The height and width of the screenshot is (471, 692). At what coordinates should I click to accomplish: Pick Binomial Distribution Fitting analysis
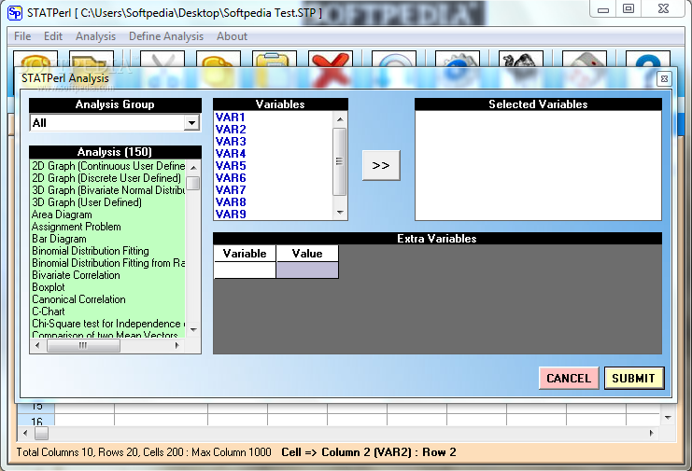tap(91, 251)
